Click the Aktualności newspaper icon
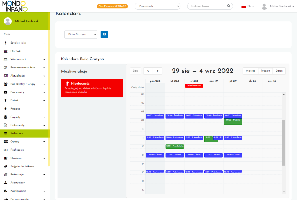Screen dimensions: 297x200 [x=6, y=76]
